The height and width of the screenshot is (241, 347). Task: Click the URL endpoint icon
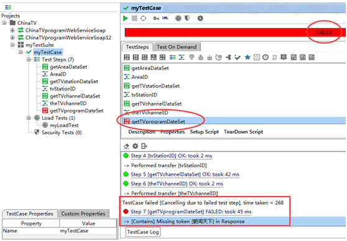pyautogui.click(x=165, y=18)
